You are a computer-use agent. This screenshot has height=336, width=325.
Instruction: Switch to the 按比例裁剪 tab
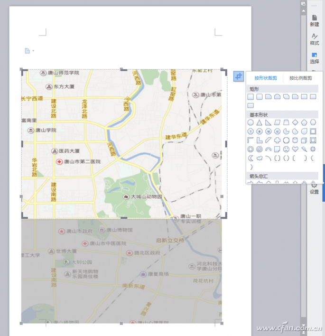(x=301, y=78)
